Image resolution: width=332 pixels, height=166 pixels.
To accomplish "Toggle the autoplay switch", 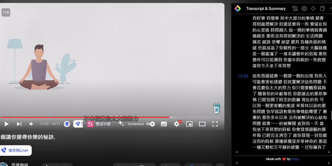I will point(150,124).
